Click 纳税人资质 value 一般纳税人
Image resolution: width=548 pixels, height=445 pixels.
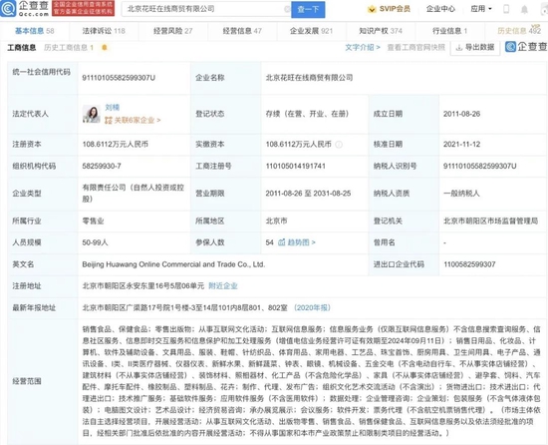point(461,194)
